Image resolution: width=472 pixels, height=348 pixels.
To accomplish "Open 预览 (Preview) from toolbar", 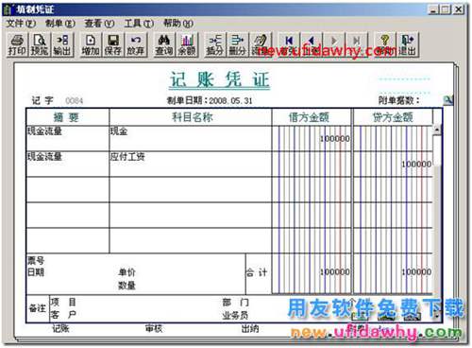I will point(40,44).
